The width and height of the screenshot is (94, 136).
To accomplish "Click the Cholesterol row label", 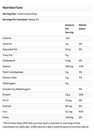I will click(9, 61).
